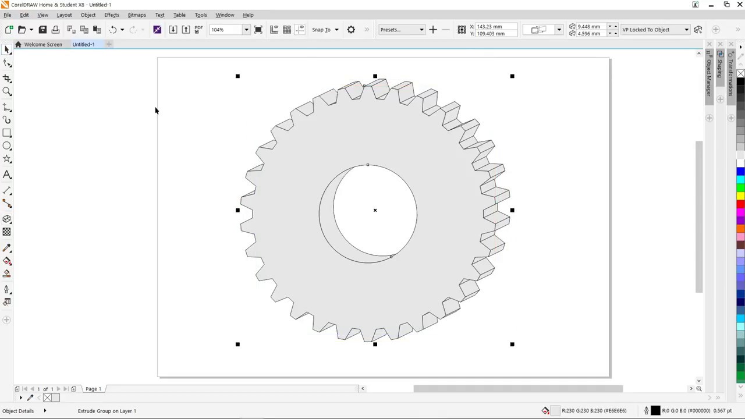Open the Undo history dropdown arrow

(x=122, y=30)
